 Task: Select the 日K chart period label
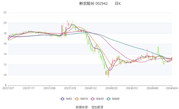coord(118,3)
